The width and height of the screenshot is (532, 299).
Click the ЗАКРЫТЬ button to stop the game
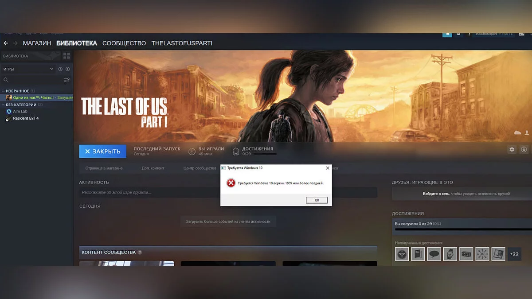[103, 151]
